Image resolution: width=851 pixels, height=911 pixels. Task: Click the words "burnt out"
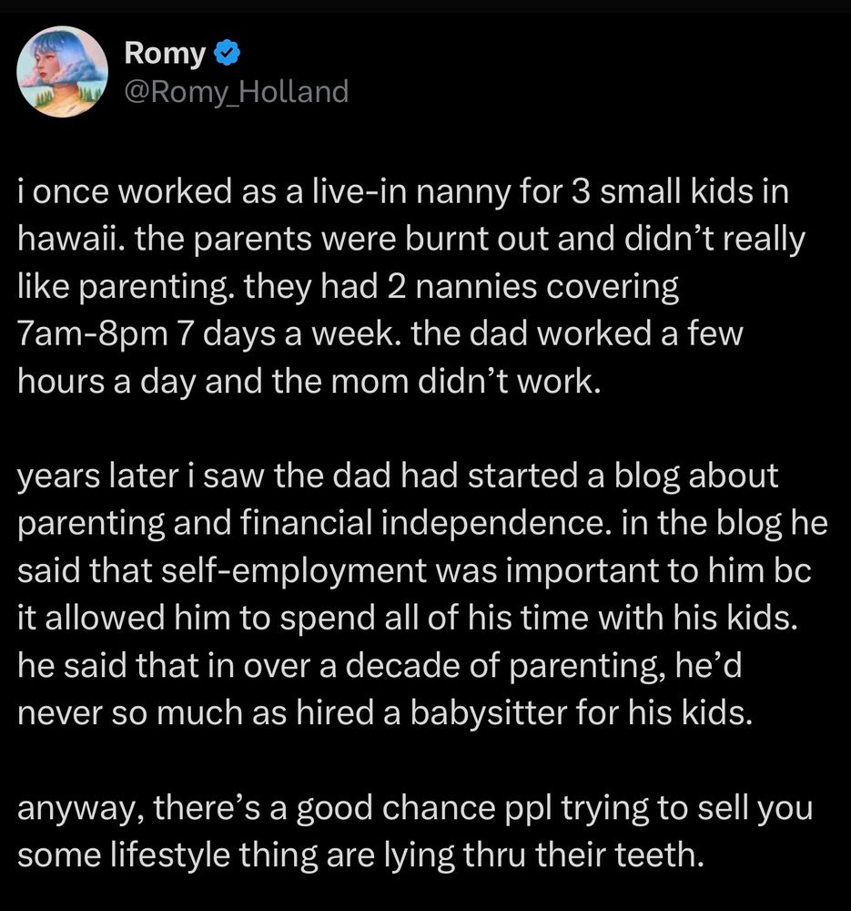pos(476,240)
